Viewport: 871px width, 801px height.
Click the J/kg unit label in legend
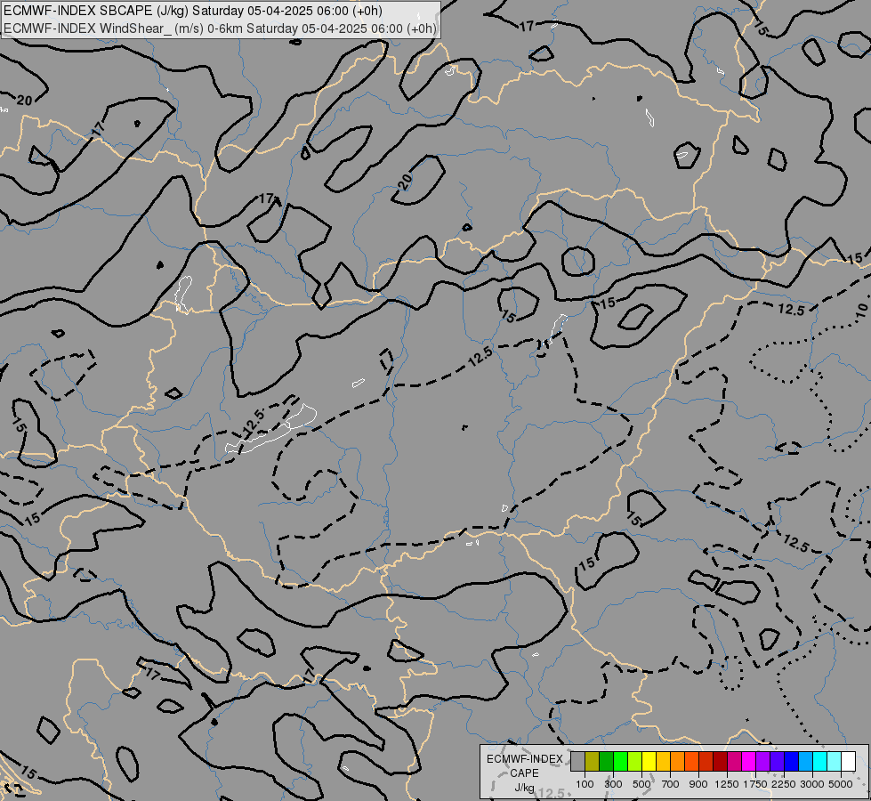pos(524,788)
